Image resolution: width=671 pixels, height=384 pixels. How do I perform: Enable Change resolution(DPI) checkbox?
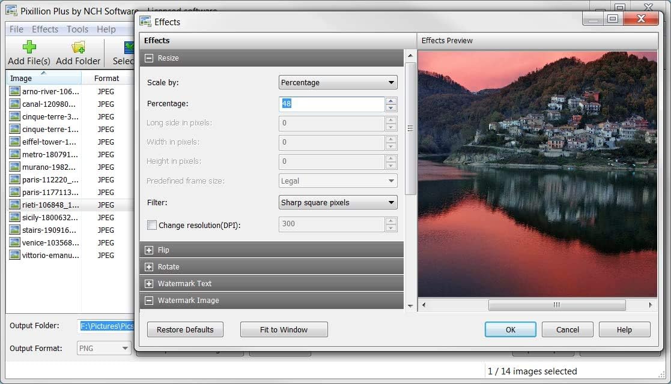[x=151, y=225]
